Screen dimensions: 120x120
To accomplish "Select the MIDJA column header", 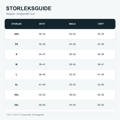I will (72, 24).
